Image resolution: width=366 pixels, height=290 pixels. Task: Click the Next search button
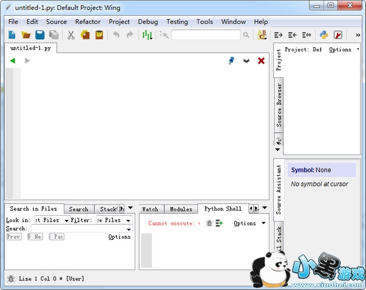[x=35, y=236]
